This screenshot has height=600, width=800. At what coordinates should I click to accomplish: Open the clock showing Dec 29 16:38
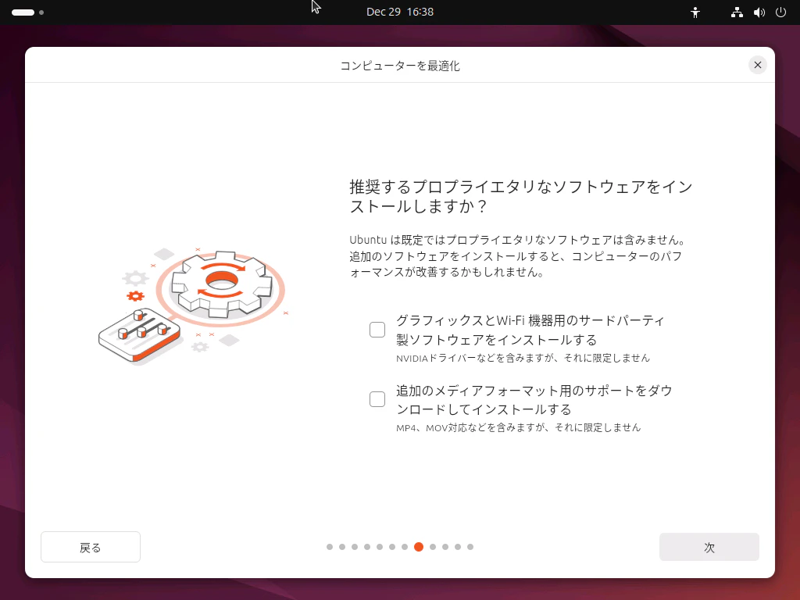coord(401,12)
